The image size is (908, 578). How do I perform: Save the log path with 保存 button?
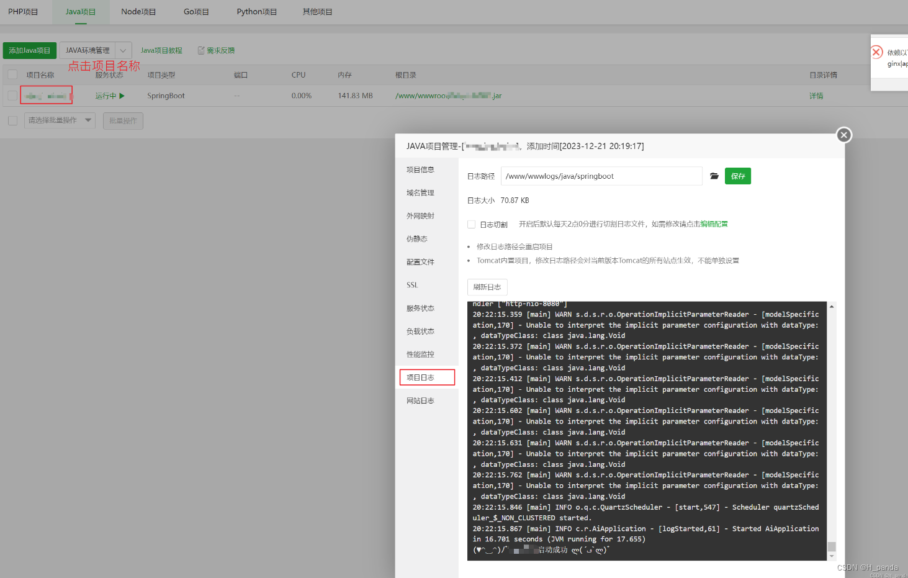(738, 176)
